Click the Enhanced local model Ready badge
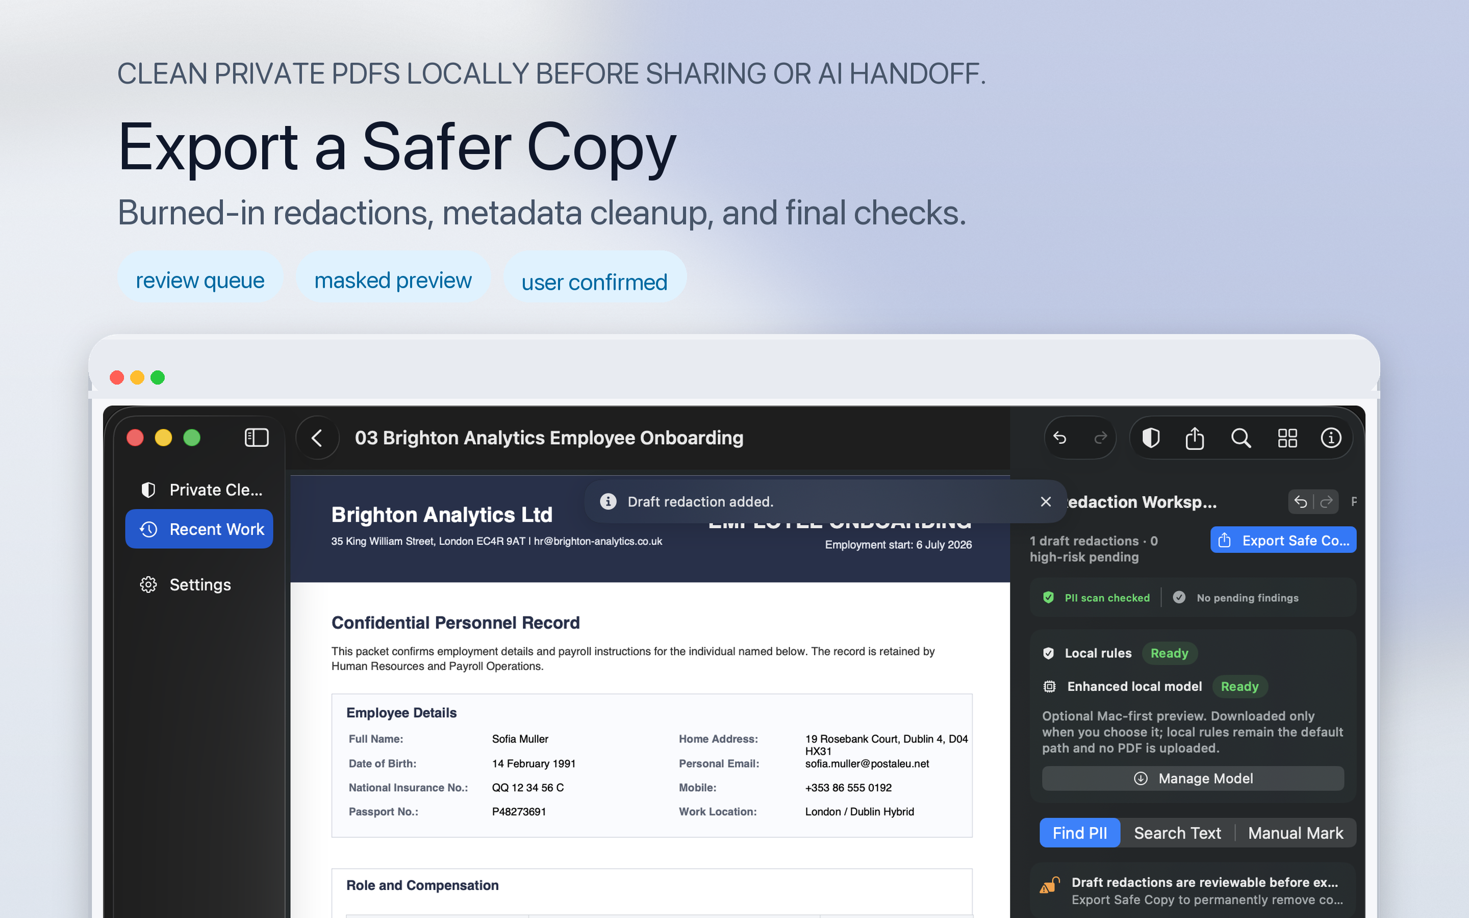 click(1239, 686)
